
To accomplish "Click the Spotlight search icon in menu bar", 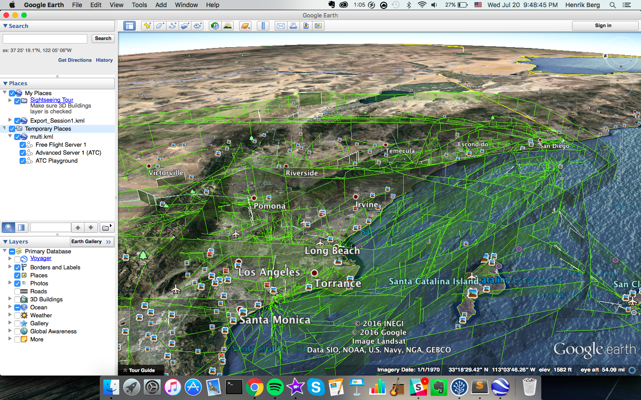I will (x=613, y=5).
